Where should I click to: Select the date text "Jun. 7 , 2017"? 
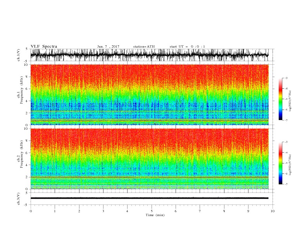pyautogui.click(x=108, y=46)
